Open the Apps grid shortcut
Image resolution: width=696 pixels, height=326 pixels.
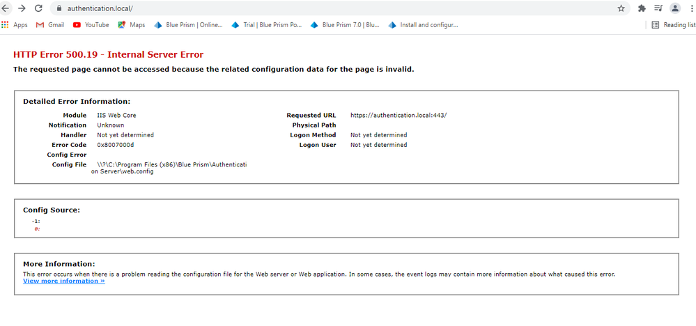[15, 25]
